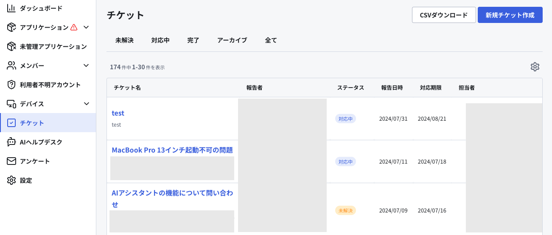Click the report date 2024/07/09
This screenshot has width=552, height=235.
pos(393,210)
